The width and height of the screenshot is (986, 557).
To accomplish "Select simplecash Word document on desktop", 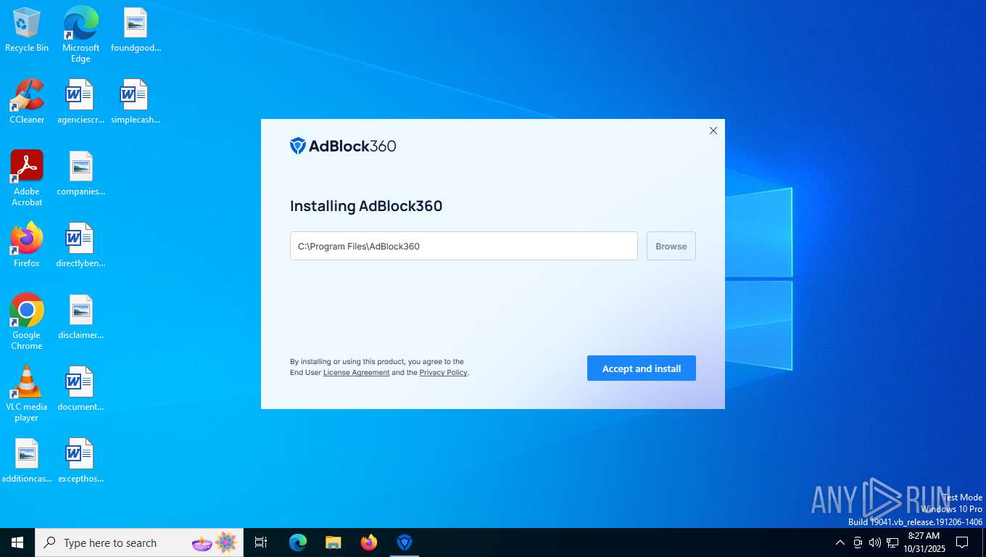I will pos(136,102).
